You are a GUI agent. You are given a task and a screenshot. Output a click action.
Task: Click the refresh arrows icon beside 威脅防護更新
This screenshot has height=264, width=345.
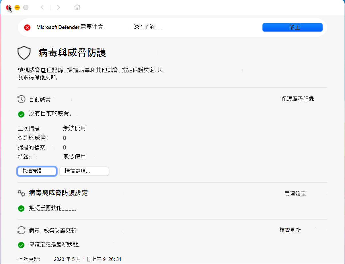[22, 230]
